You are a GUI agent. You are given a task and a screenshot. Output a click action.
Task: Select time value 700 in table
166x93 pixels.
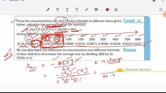127,39
